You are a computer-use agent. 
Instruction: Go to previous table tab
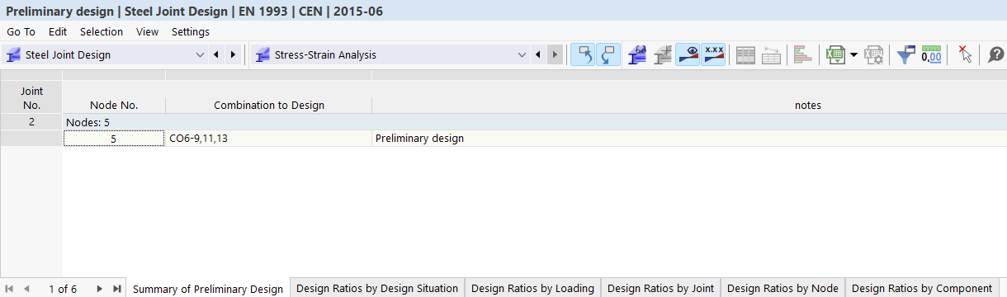click(x=26, y=289)
